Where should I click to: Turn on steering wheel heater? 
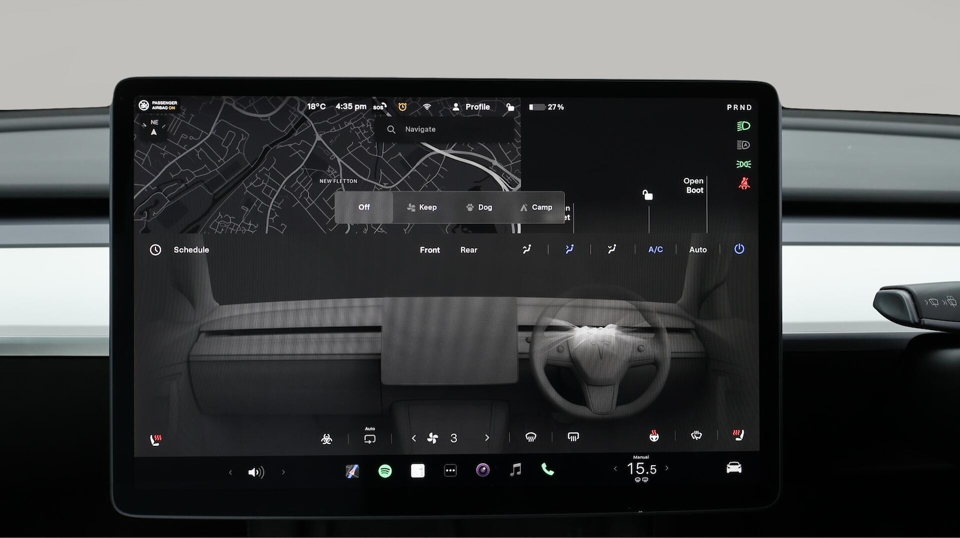tap(654, 436)
